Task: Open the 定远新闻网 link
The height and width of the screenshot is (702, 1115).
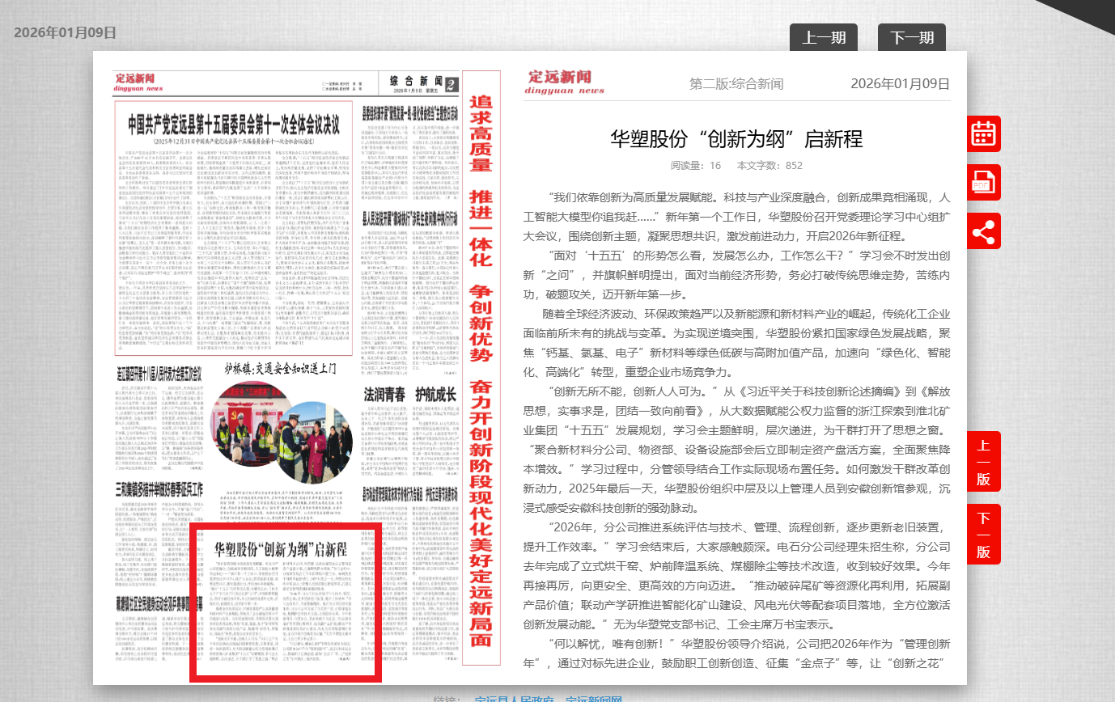Action: click(593, 699)
